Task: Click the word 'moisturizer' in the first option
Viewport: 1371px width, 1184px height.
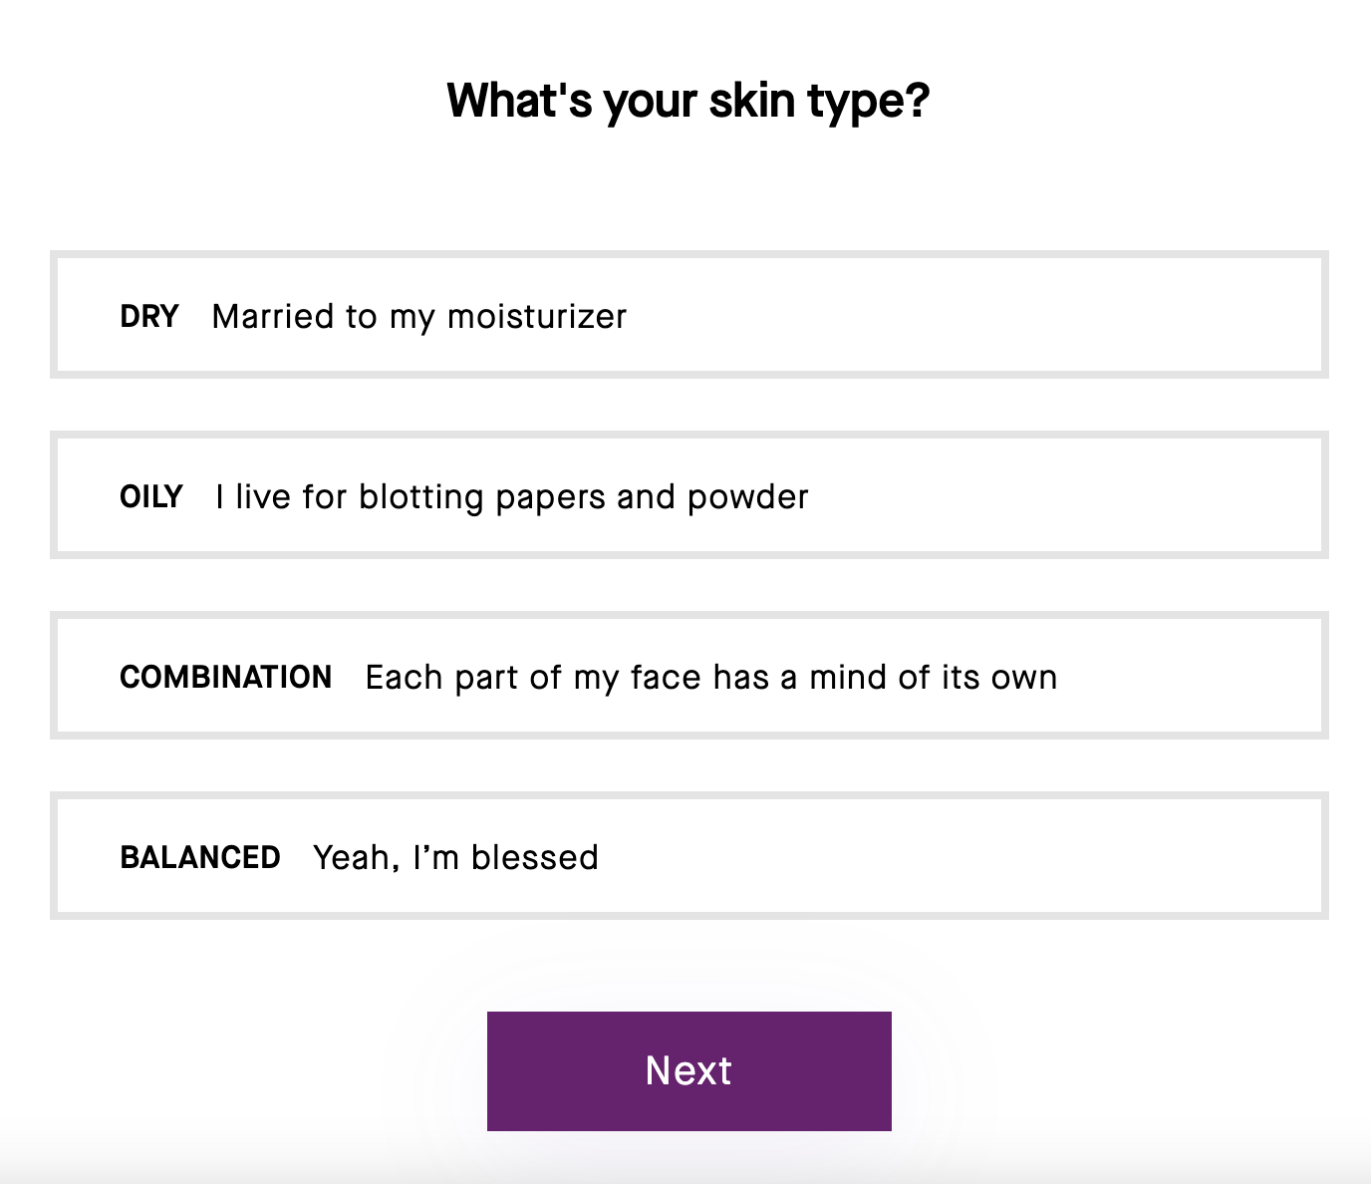Action: pos(536,317)
